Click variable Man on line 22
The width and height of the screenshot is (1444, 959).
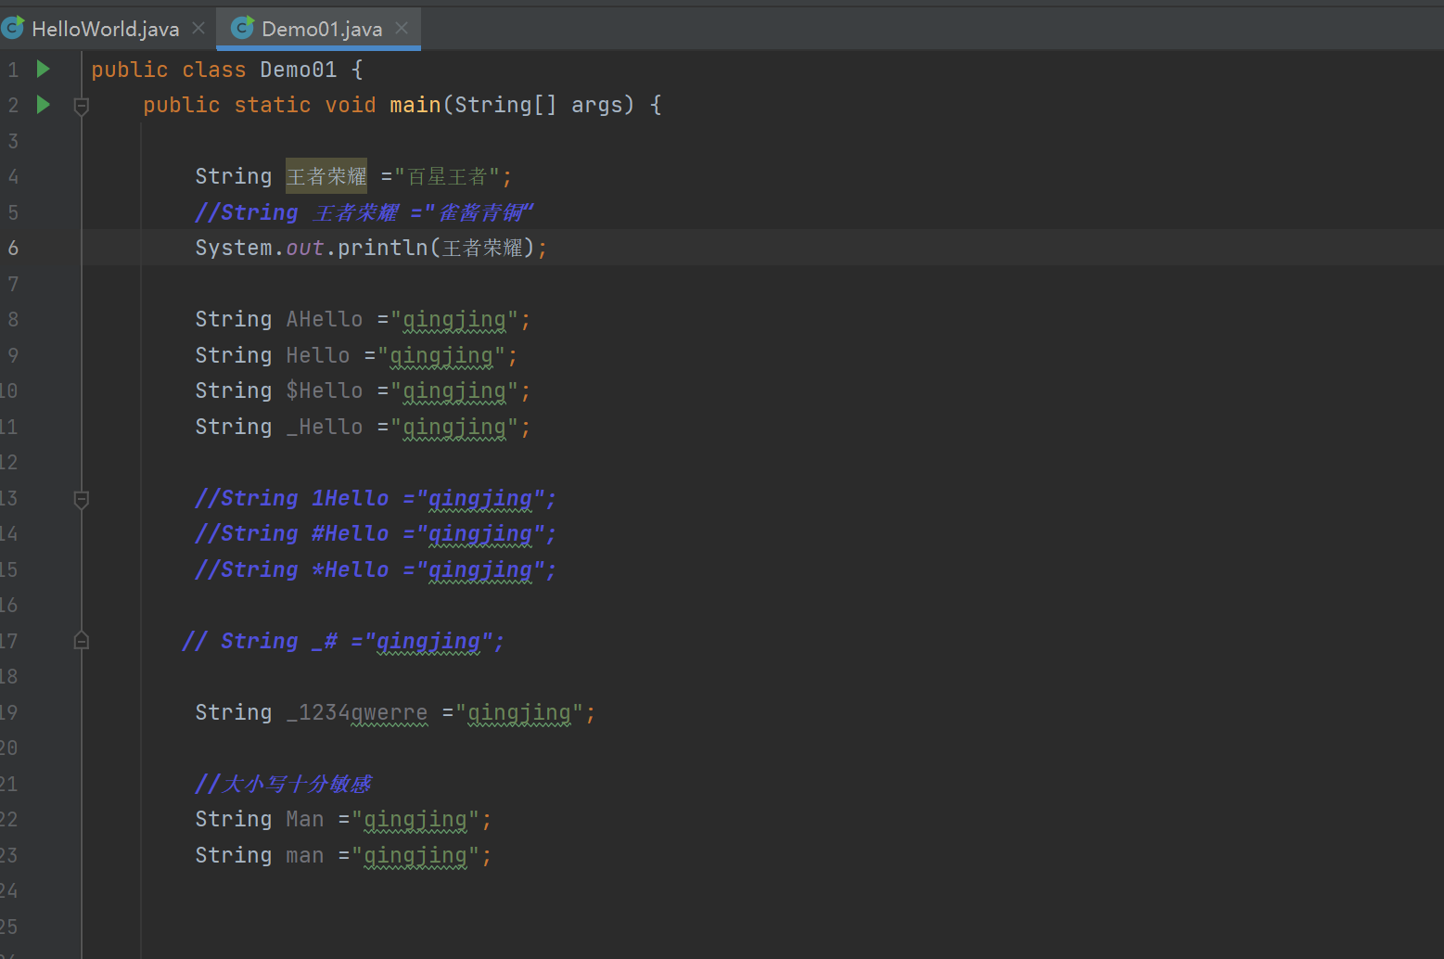tap(305, 819)
